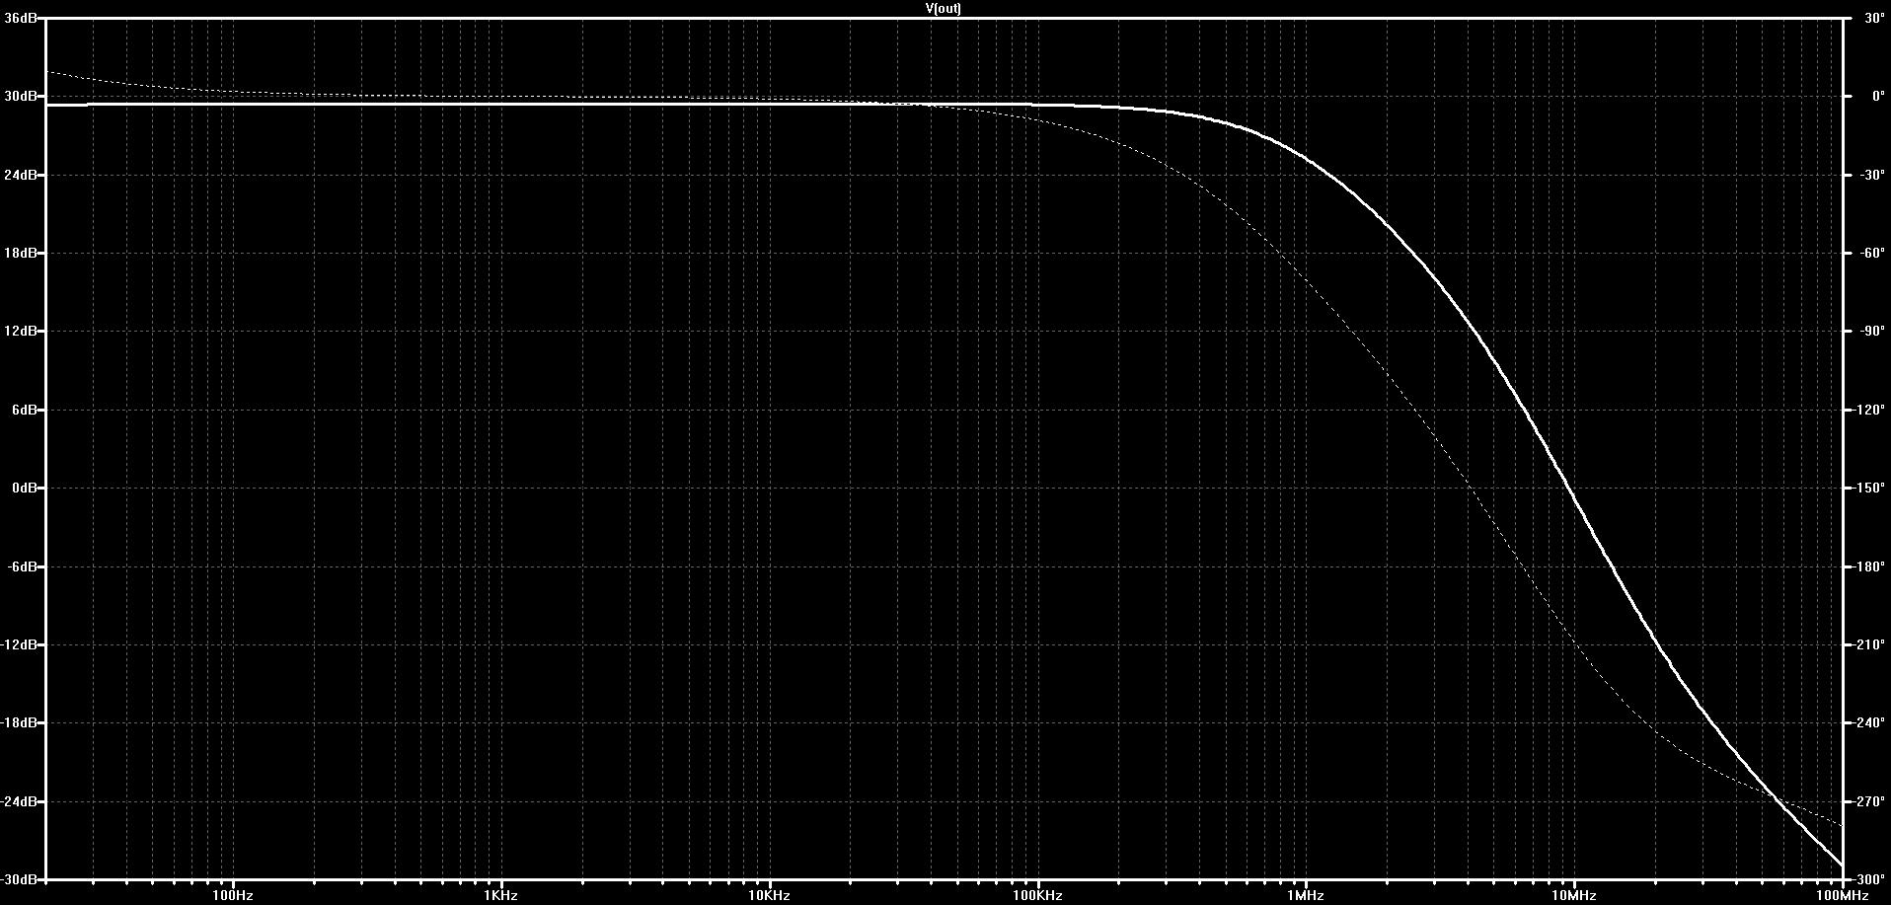Click the -12dB magnitude axis label
The height and width of the screenshot is (905, 1891).
(18, 644)
